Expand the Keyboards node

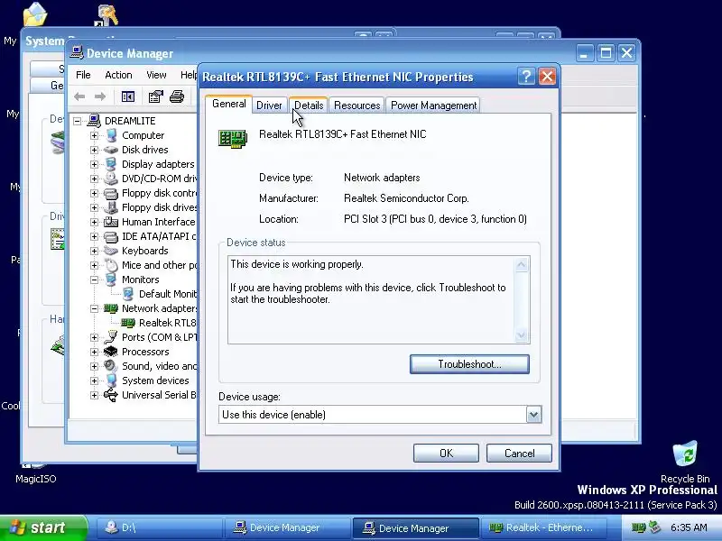[95, 251]
